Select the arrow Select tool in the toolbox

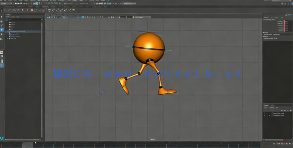coord(2,17)
